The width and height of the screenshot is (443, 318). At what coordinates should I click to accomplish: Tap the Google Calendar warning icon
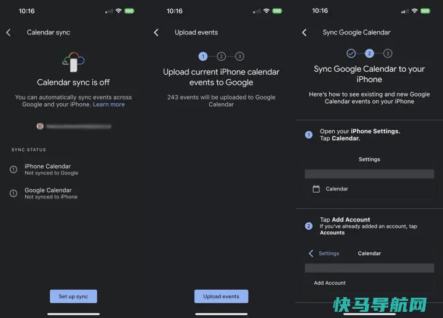pyautogui.click(x=14, y=193)
